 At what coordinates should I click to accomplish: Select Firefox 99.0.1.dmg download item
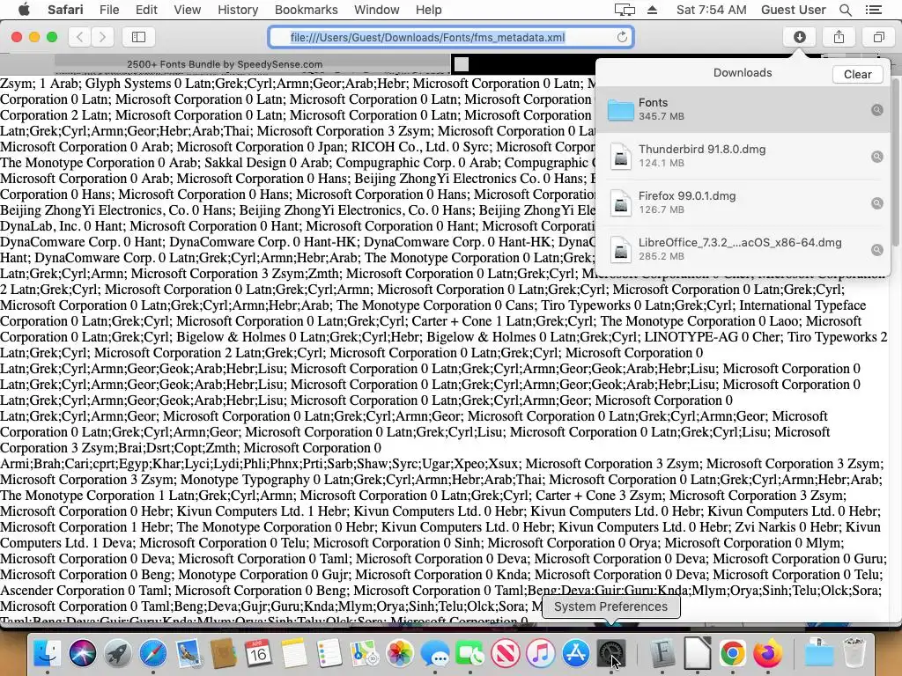tap(743, 203)
